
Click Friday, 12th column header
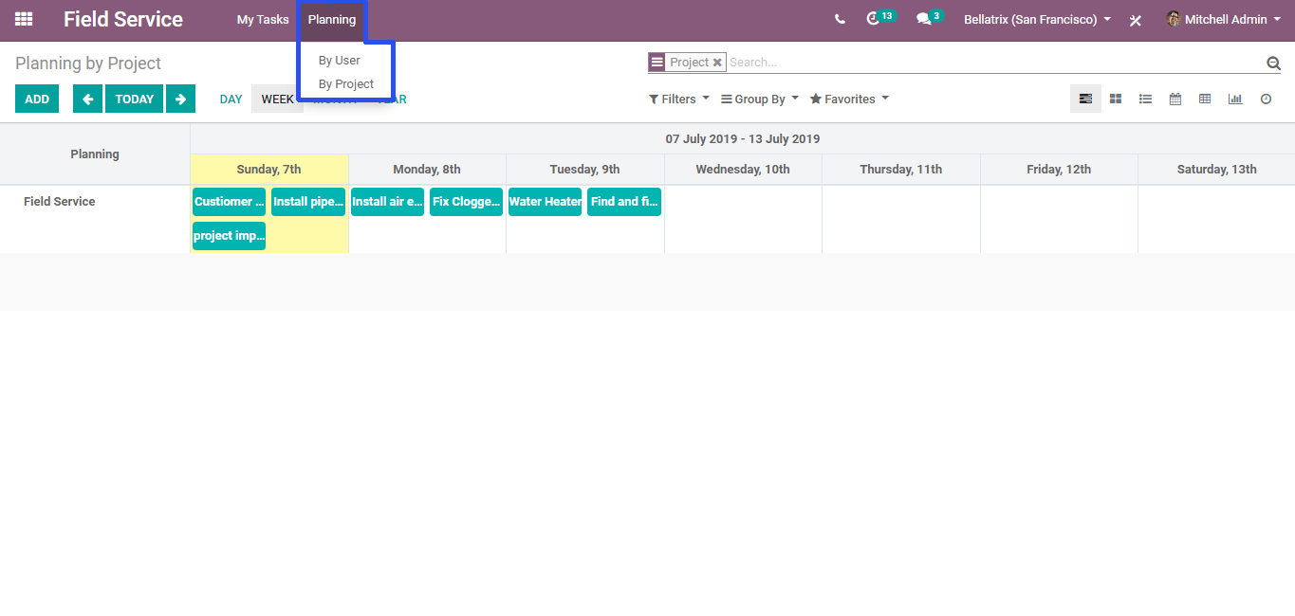[x=1059, y=170]
